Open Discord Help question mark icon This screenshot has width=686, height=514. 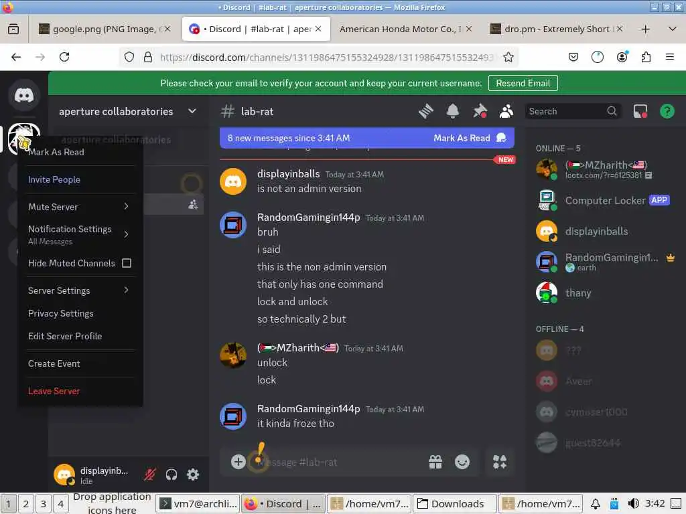coord(667,112)
